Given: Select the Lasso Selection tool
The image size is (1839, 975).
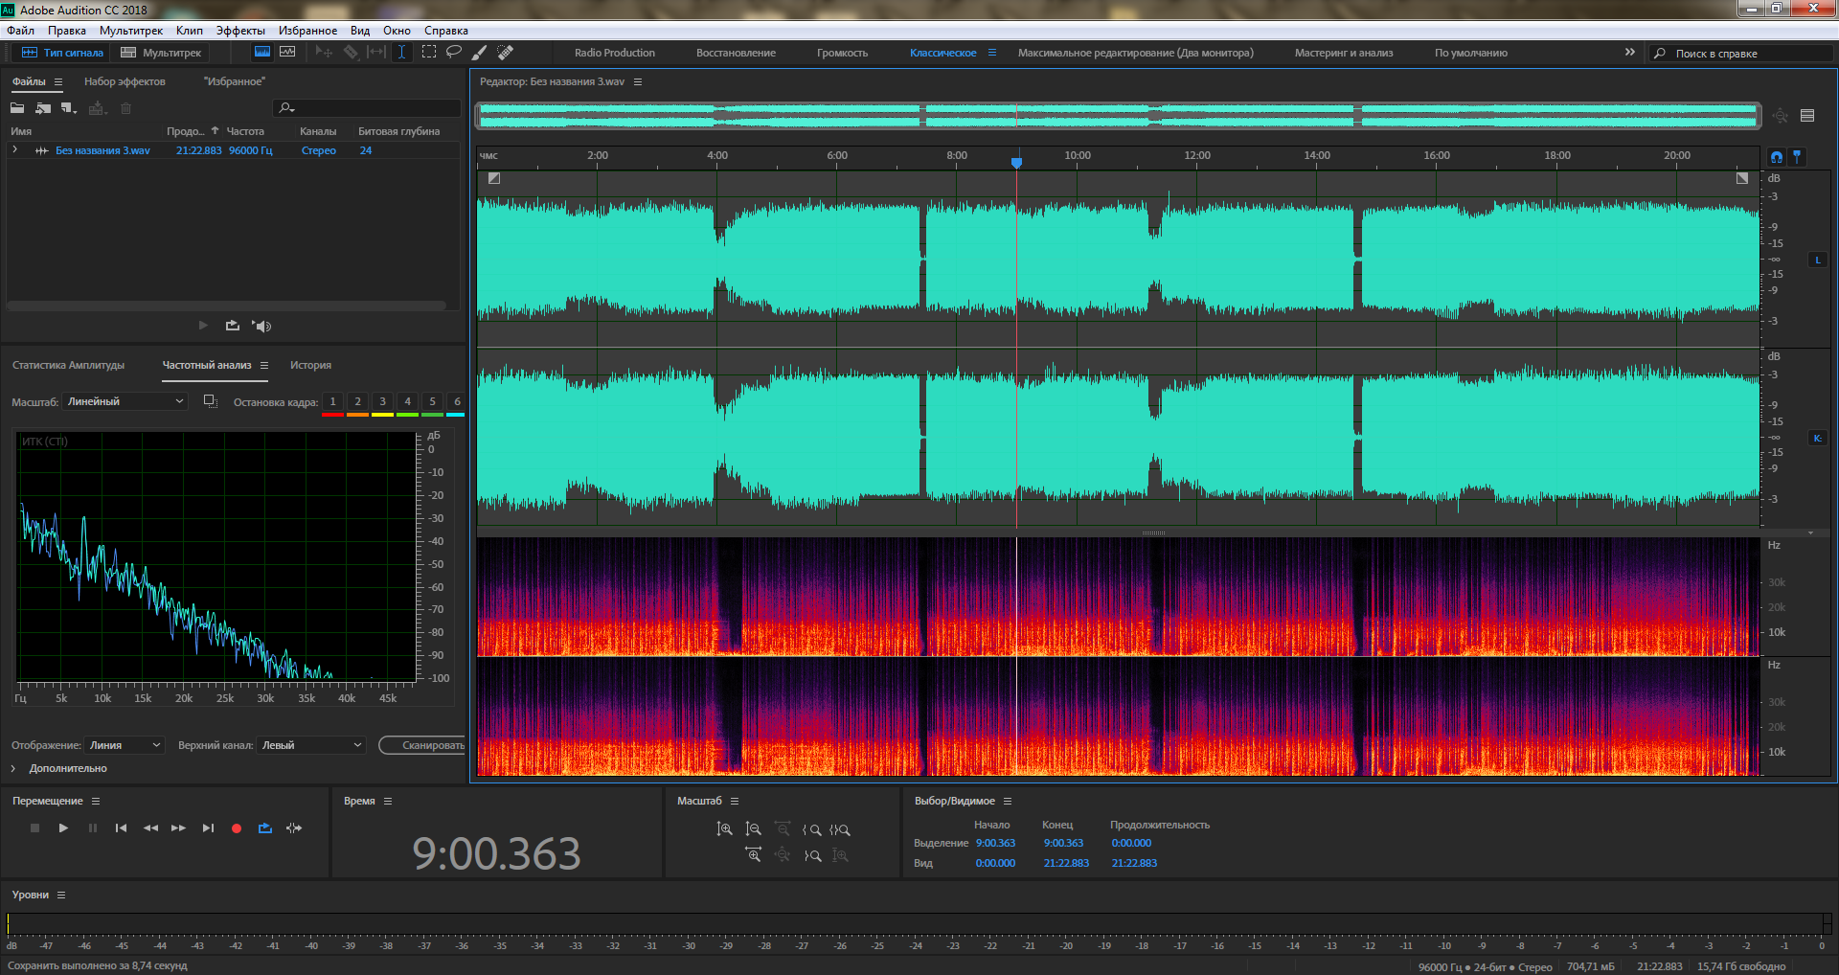Looking at the screenshot, I should pos(453,53).
